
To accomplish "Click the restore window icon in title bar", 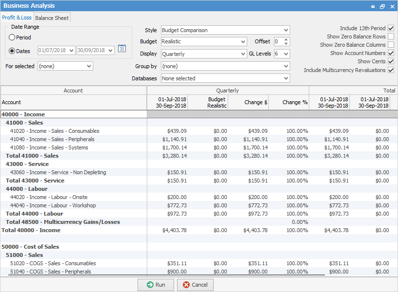I will 382,6.
